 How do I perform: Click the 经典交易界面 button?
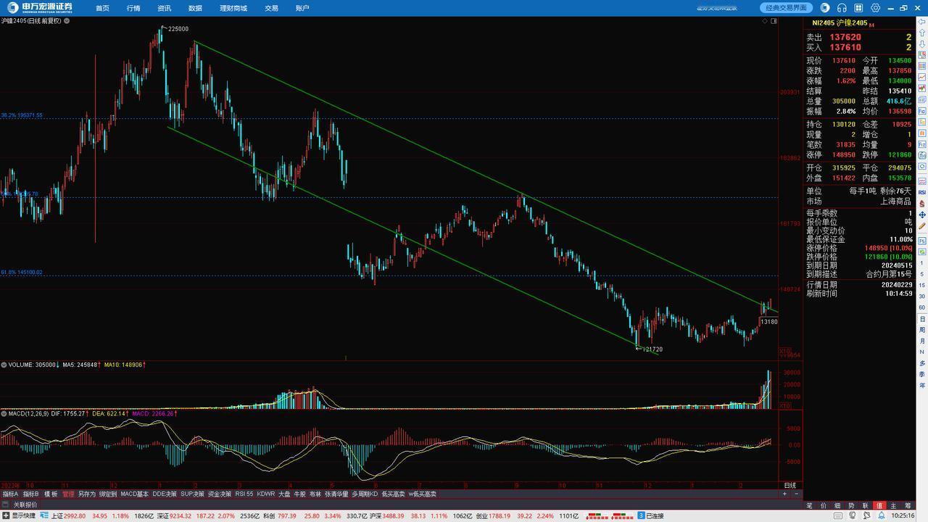(787, 8)
